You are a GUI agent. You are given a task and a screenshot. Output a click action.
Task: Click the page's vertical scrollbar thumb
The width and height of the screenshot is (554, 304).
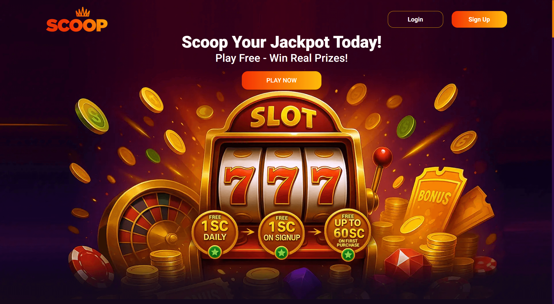click(x=553, y=19)
